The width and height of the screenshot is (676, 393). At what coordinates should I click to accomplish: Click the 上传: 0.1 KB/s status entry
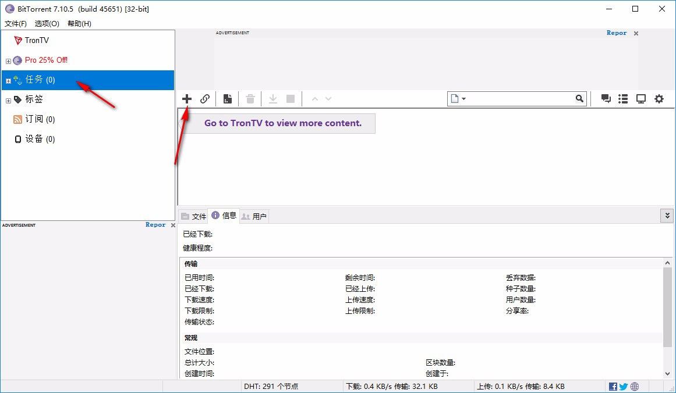tap(521, 387)
